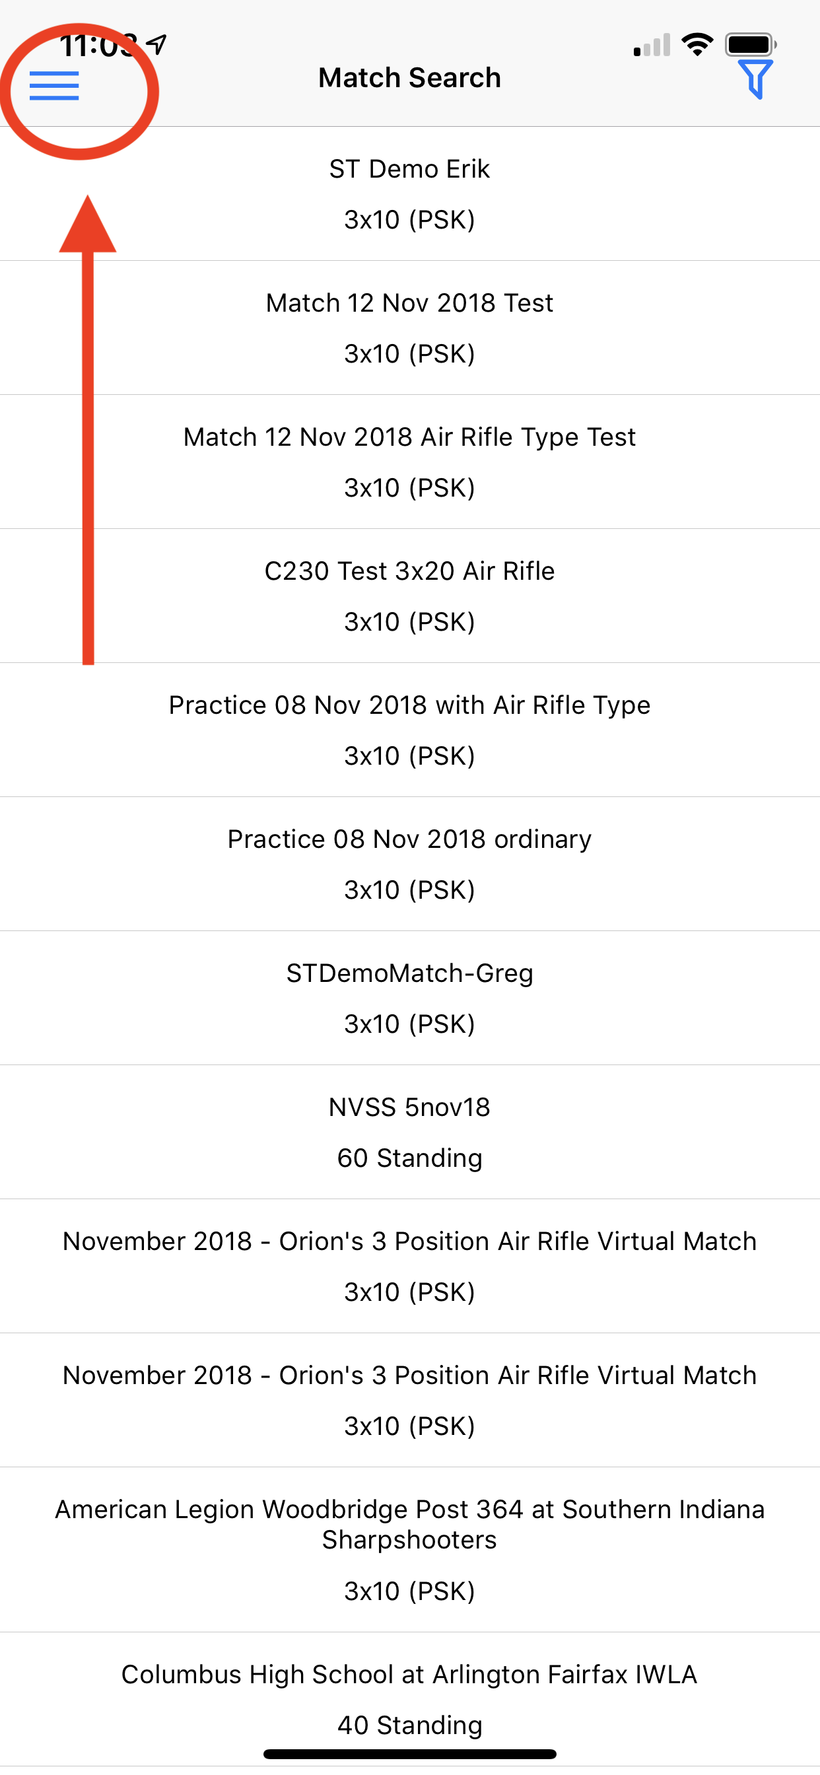Tap the location arrow in status bar
820x1775 pixels.
pos(158,44)
